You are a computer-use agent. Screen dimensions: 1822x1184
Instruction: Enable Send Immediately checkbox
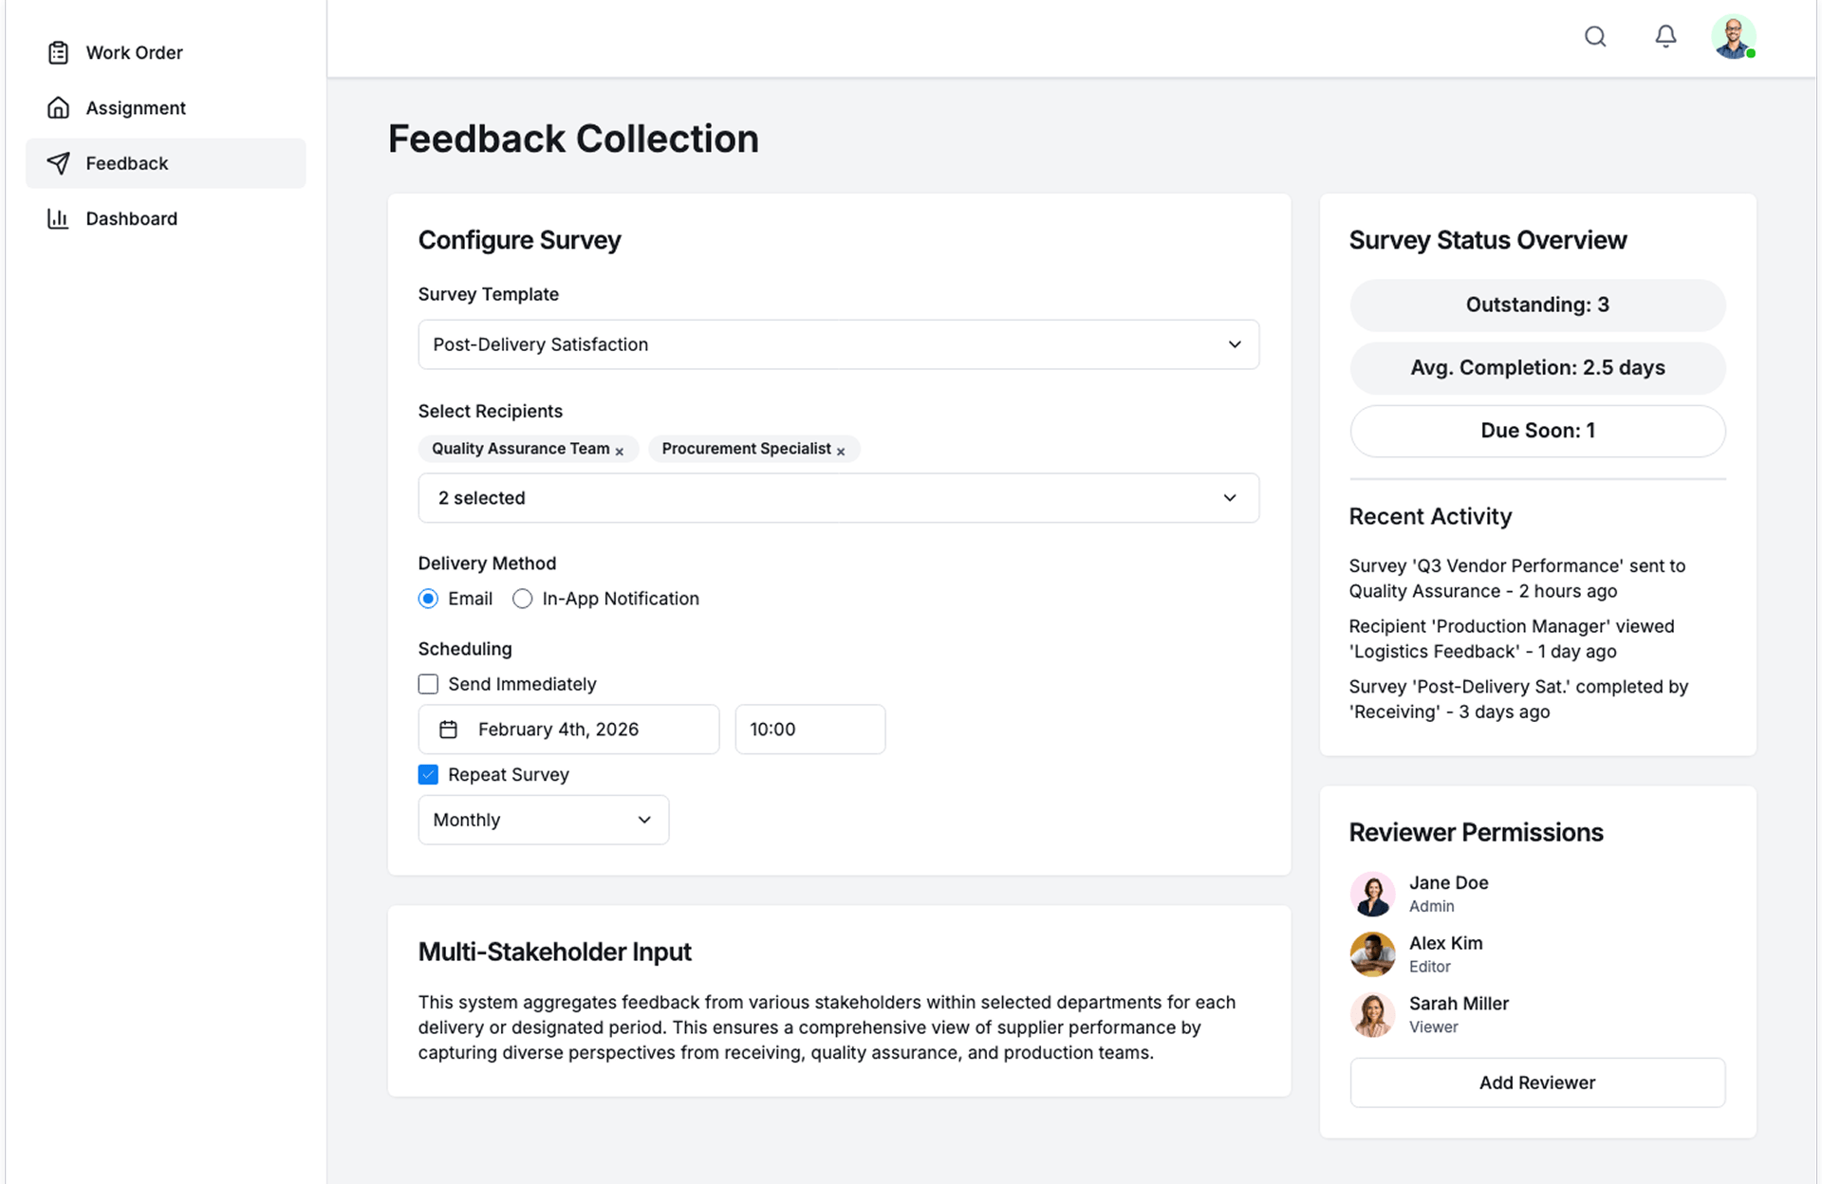(x=429, y=684)
